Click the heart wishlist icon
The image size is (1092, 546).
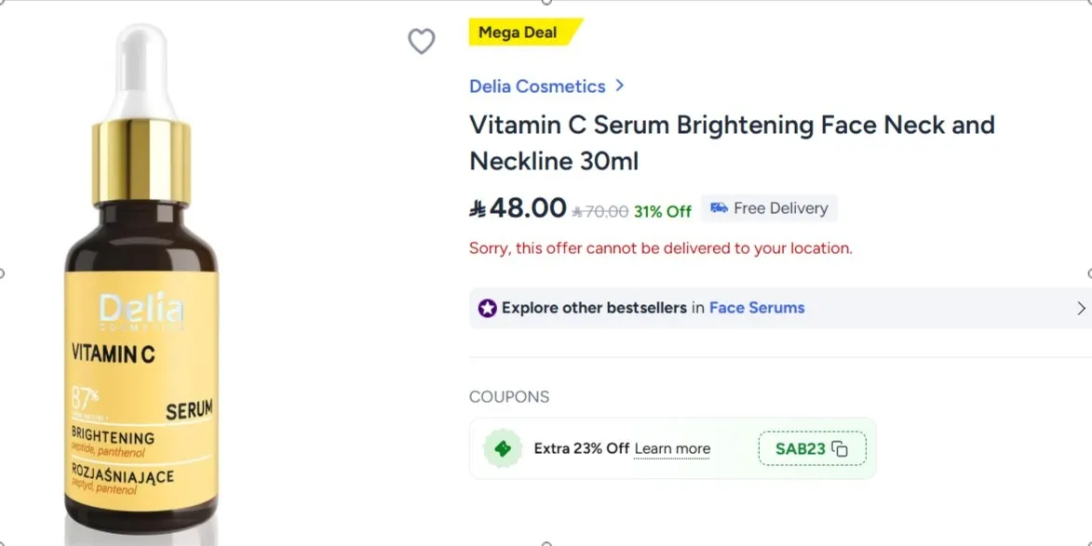422,41
